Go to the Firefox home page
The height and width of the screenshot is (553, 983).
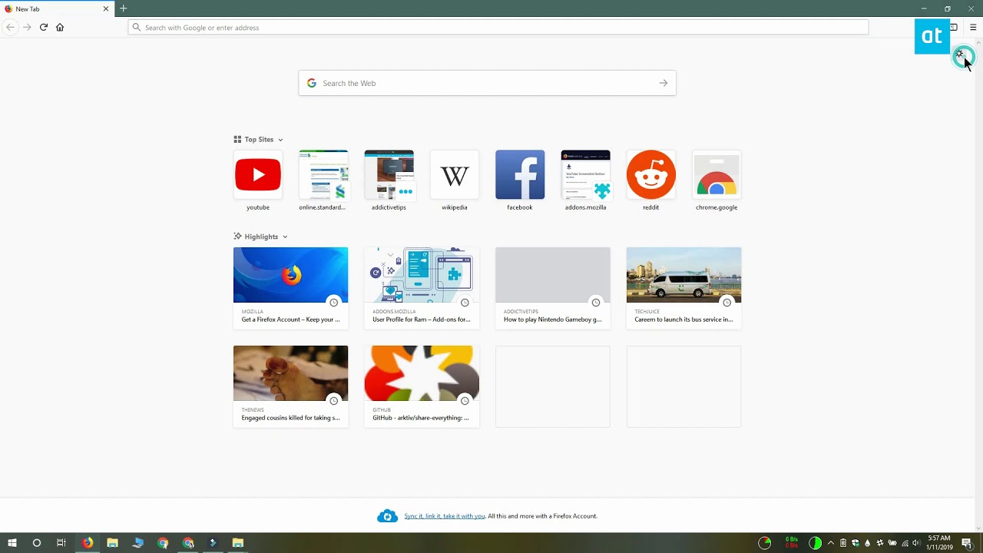click(x=60, y=27)
